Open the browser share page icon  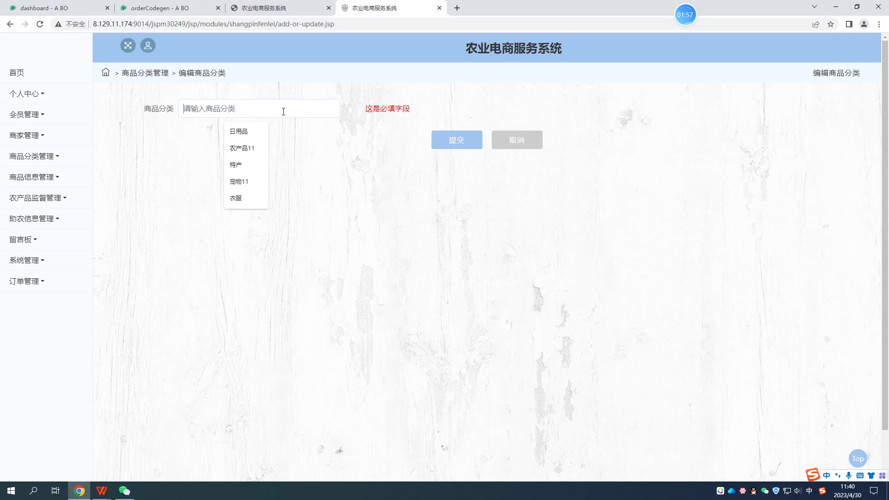tap(816, 24)
